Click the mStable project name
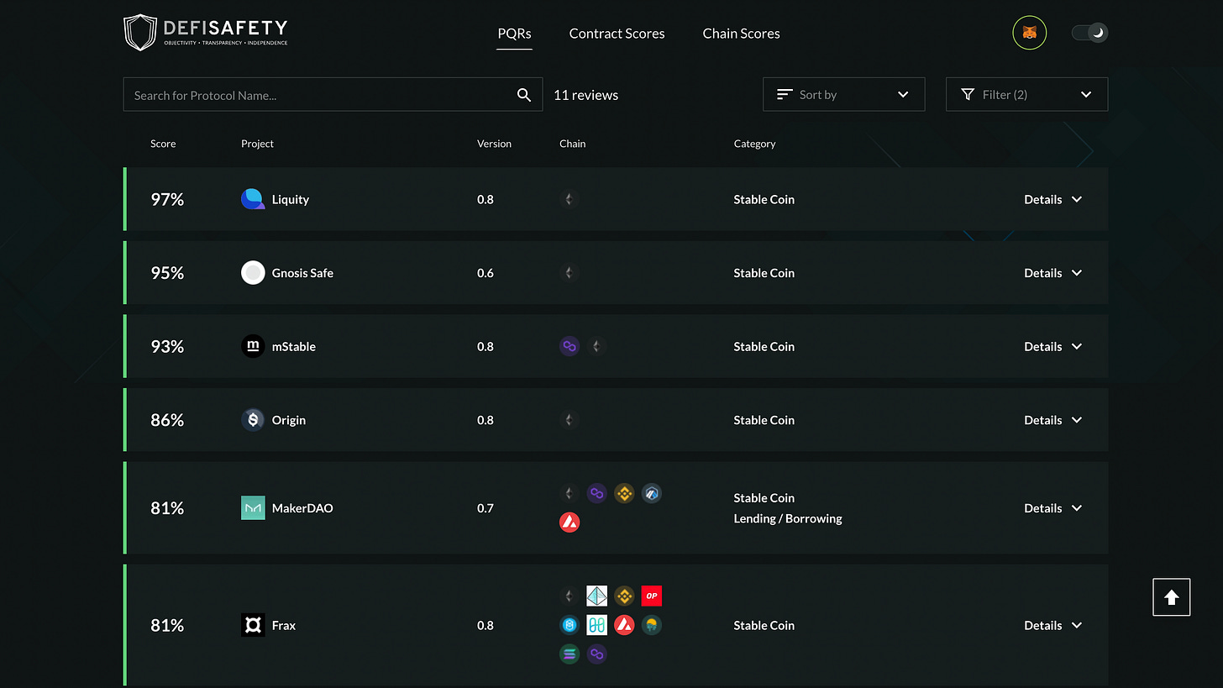Image resolution: width=1223 pixels, height=688 pixels. pyautogui.click(x=294, y=346)
